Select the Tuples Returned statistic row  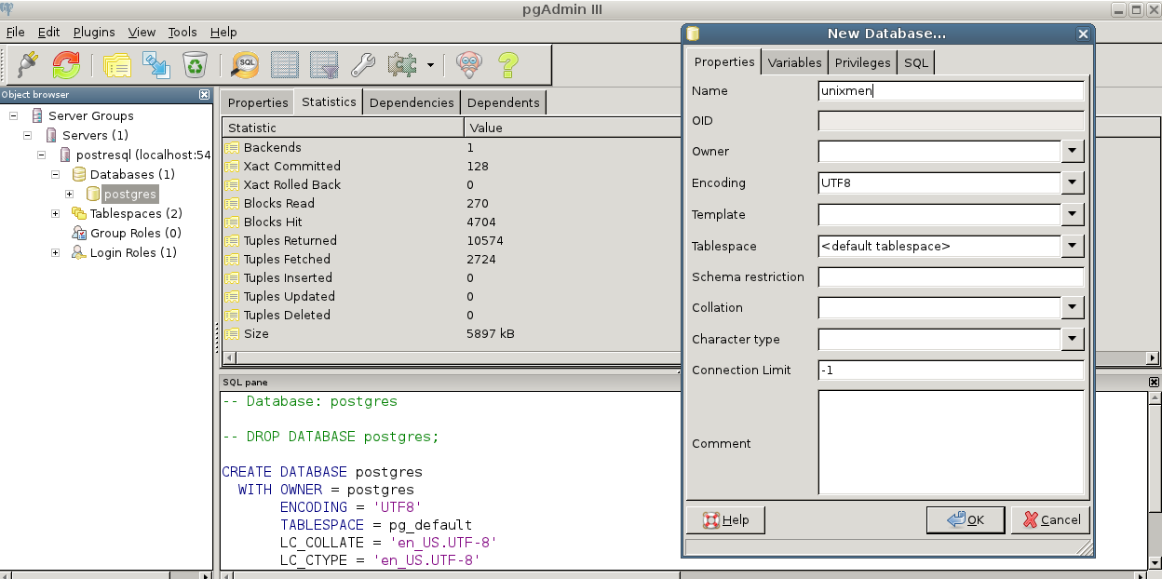pyautogui.click(x=452, y=240)
